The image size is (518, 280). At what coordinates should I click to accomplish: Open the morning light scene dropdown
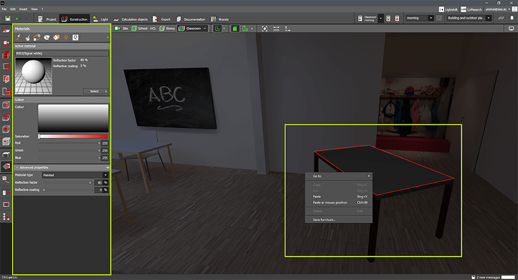tap(419, 19)
